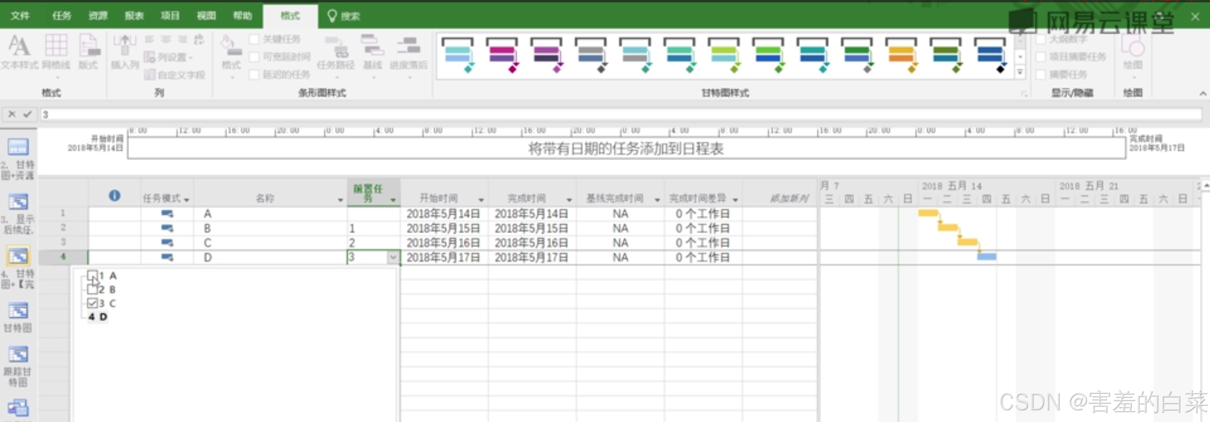Click the task mode icon in row A

[x=167, y=214]
